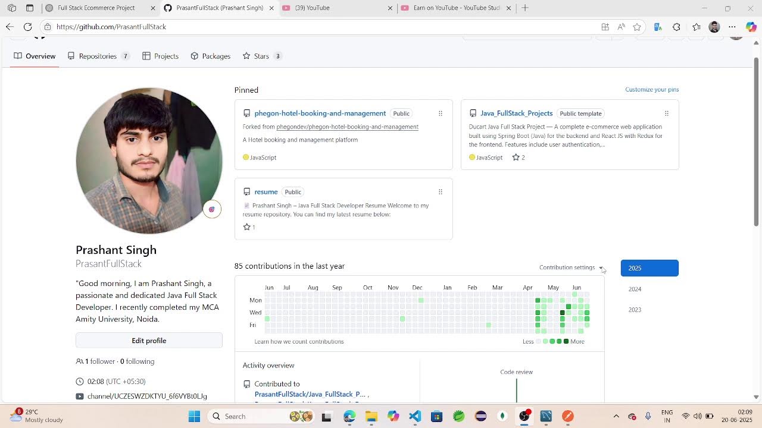The width and height of the screenshot is (762, 428).
Task: Open Contribution settings dropdown
Action: (571, 267)
